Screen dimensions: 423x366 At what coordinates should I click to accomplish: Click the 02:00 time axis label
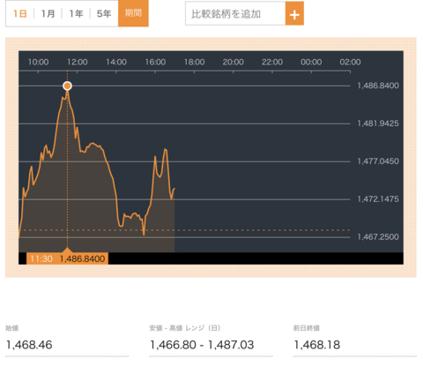click(350, 62)
